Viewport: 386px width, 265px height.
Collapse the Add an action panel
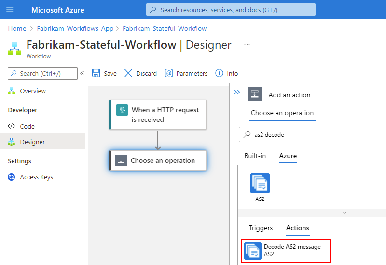(237, 92)
